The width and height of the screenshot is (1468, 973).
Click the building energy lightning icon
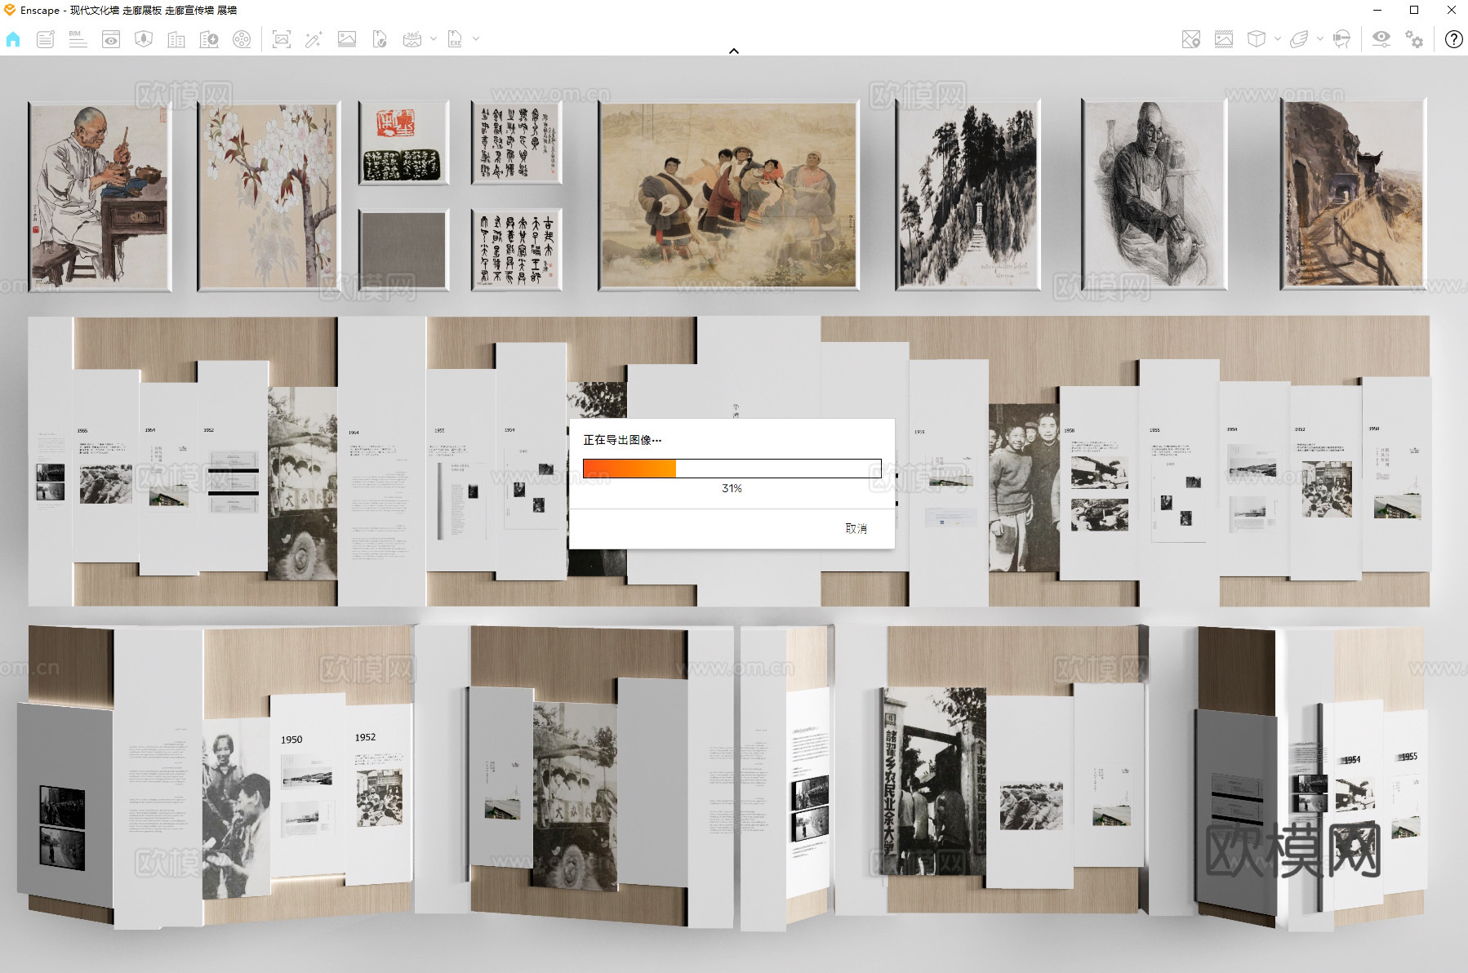tap(209, 39)
